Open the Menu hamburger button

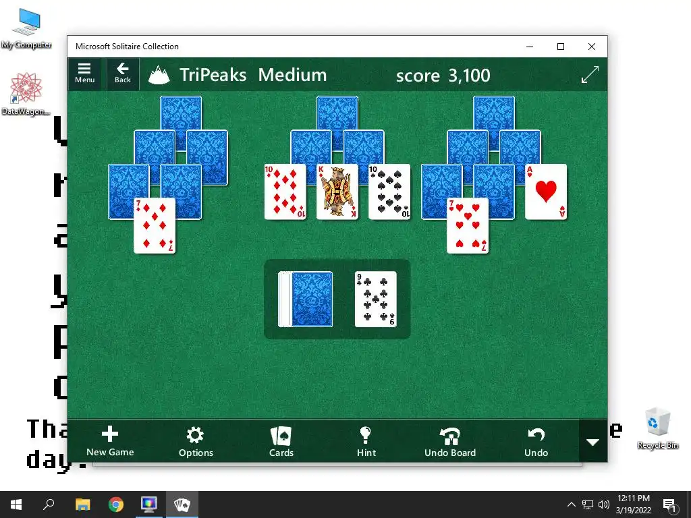pyautogui.click(x=84, y=74)
